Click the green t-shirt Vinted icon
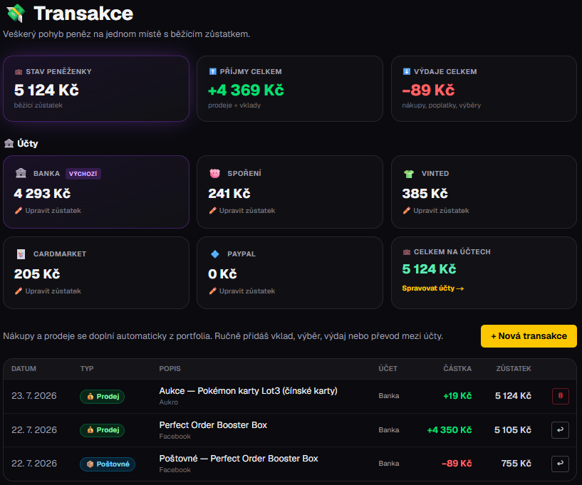The image size is (582, 485). [x=409, y=174]
